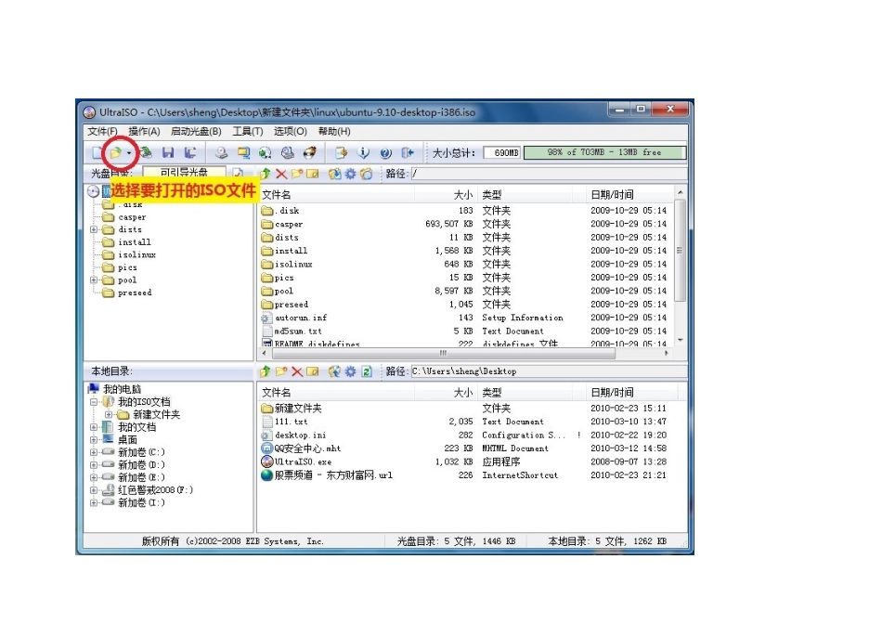Click red X delete icon in ISO pane toolbar
The width and height of the screenshot is (882, 624).
click(281, 174)
